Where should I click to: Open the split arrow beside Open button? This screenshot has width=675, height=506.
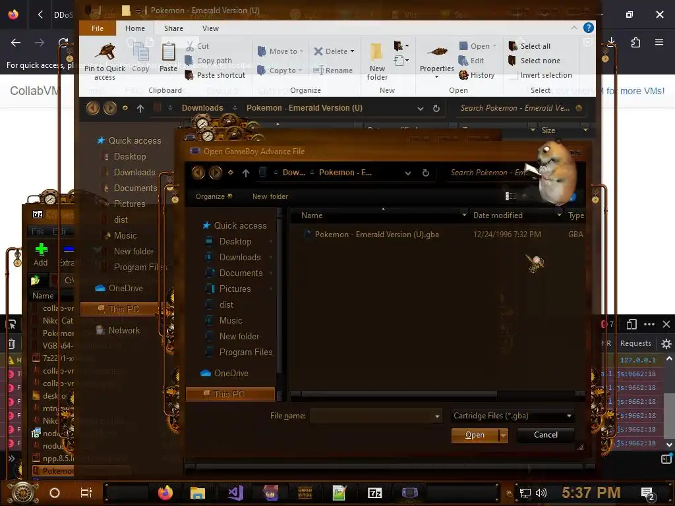(x=503, y=436)
